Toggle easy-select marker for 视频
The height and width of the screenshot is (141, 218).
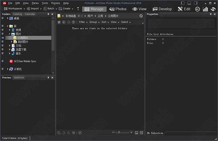(x=3, y=30)
